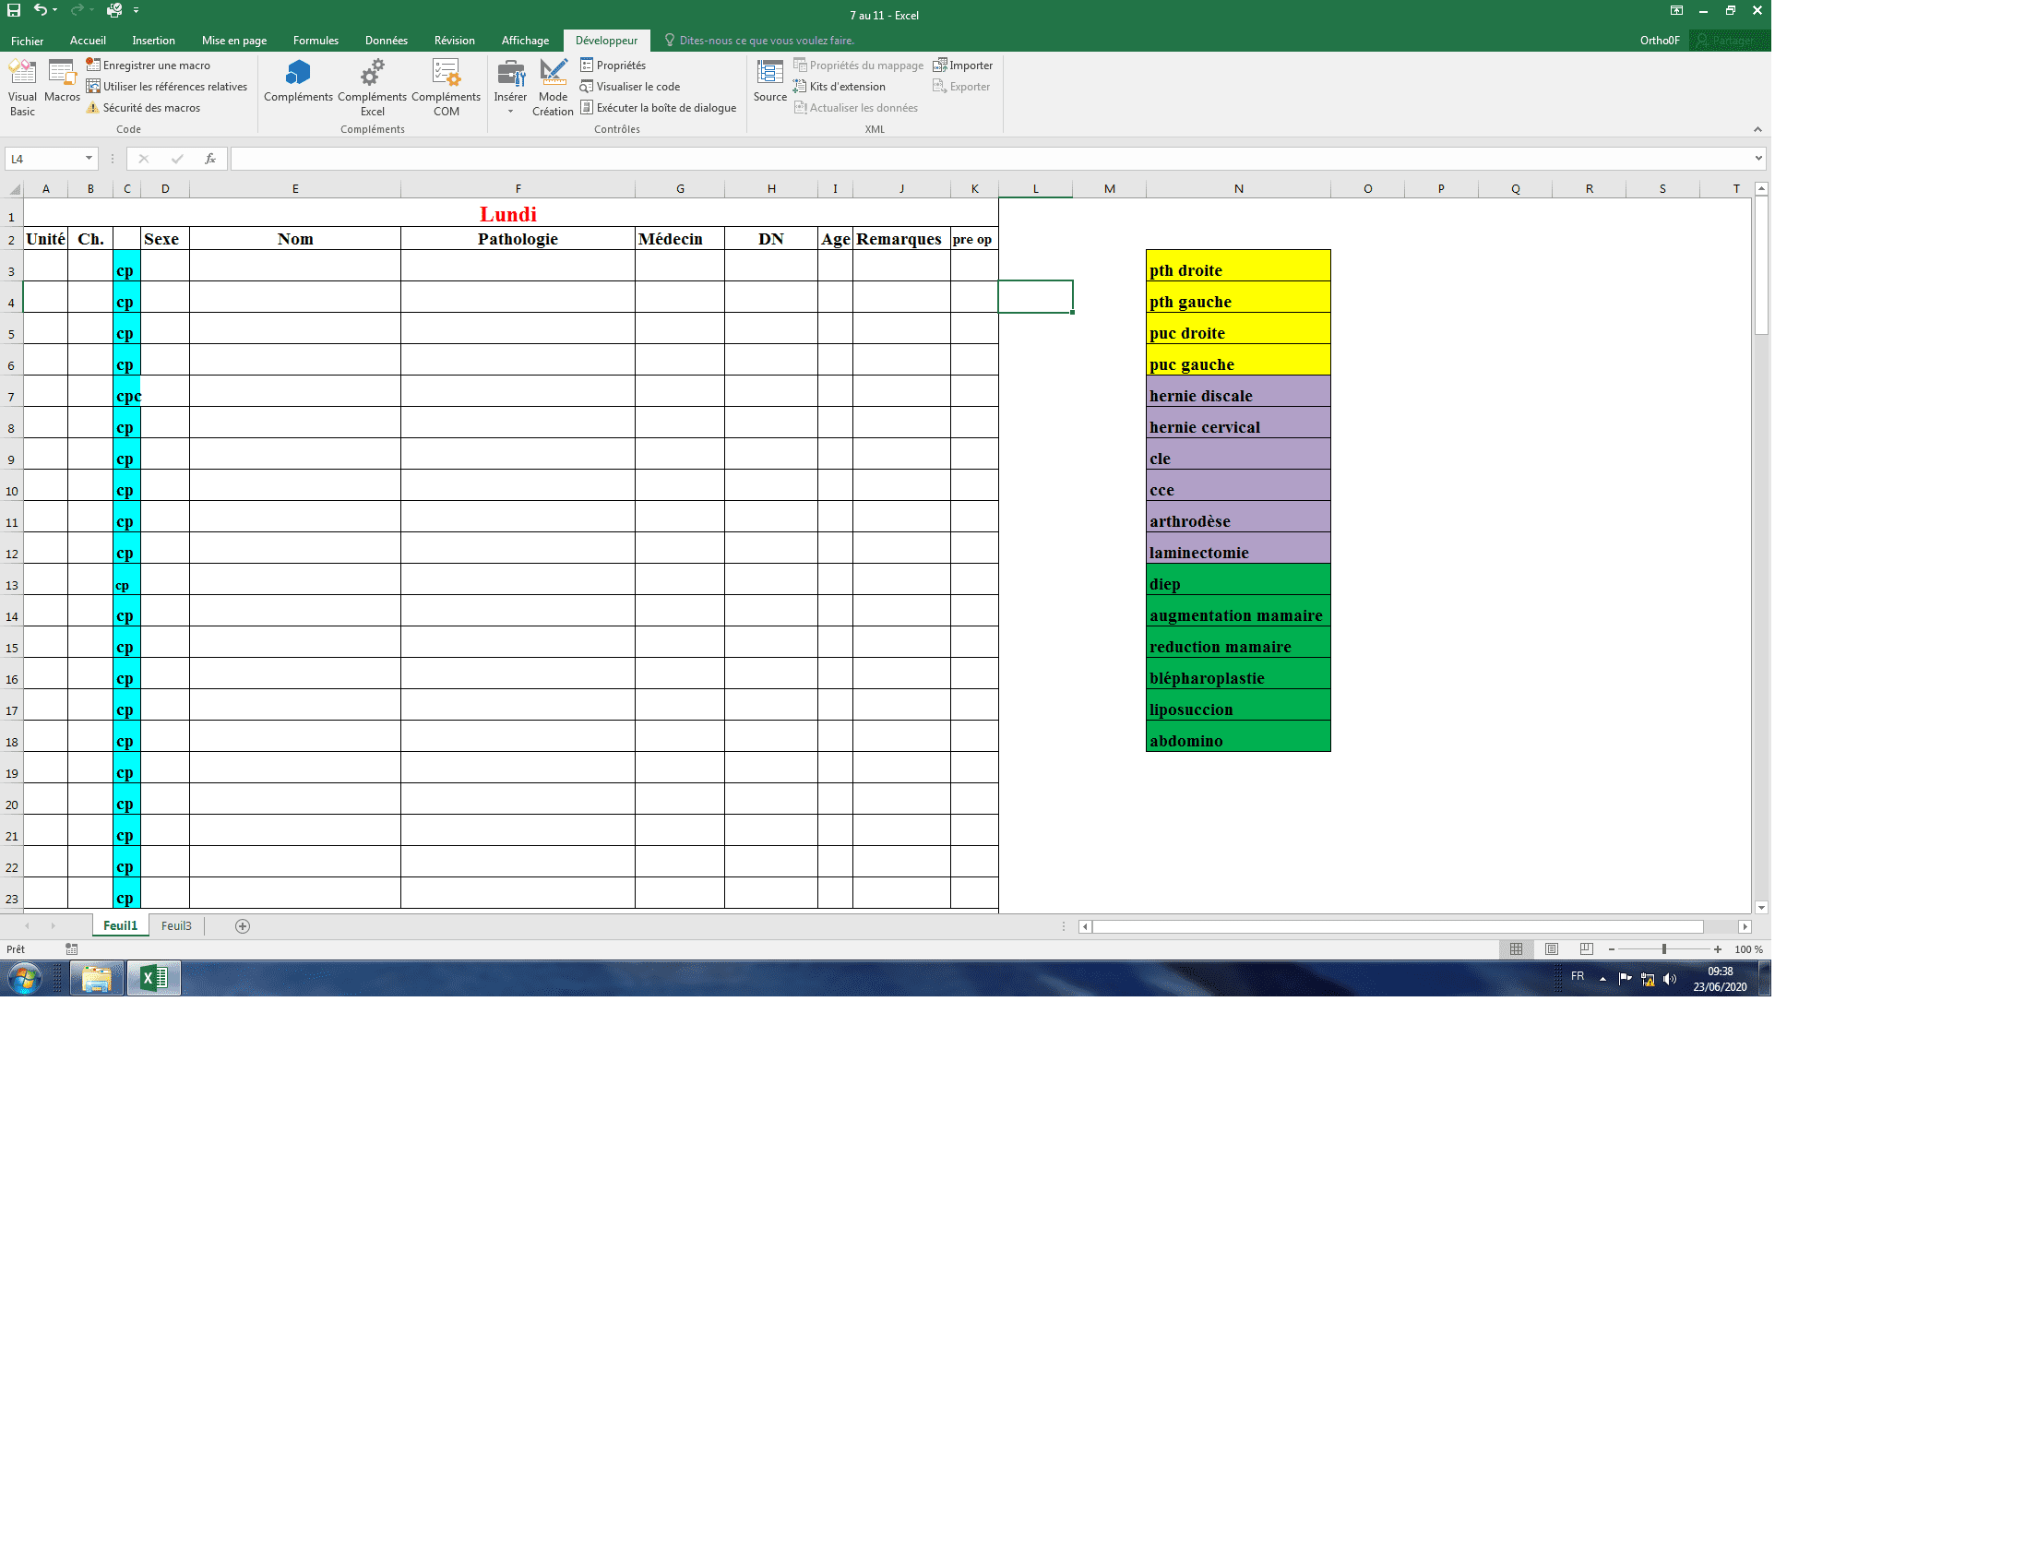The height and width of the screenshot is (1550, 2037).
Task: Toggle Mode Création design mode
Action: click(x=553, y=86)
